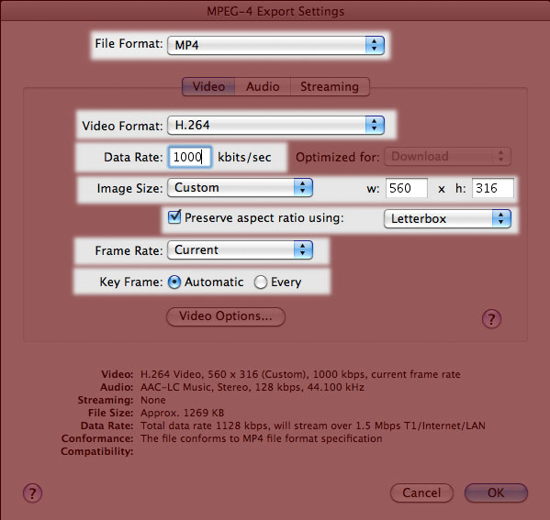The height and width of the screenshot is (520, 550).
Task: Click the width field showing 560
Action: click(x=407, y=188)
